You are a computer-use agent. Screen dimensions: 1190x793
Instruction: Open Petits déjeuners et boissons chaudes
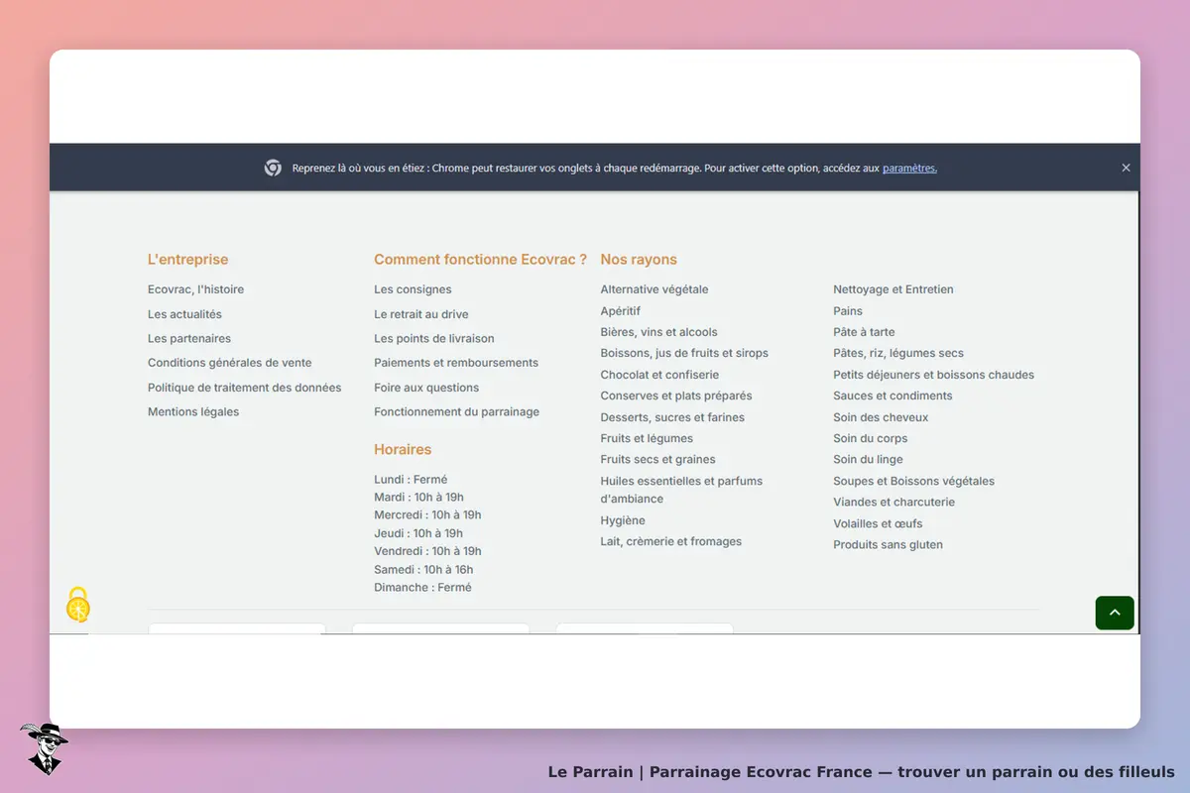pyautogui.click(x=933, y=375)
